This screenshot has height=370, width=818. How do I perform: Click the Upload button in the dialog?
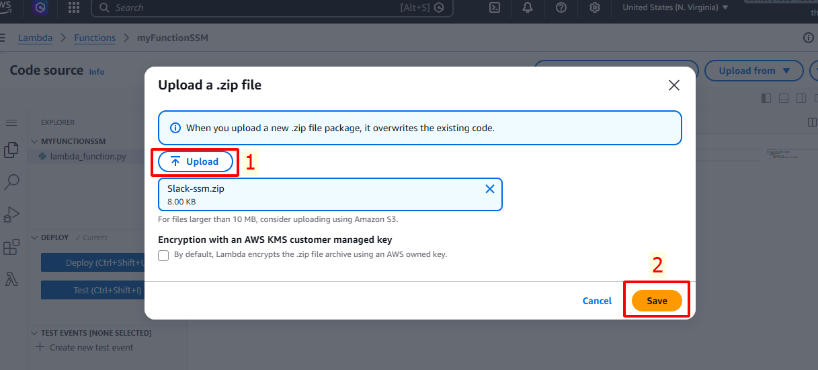[x=196, y=161]
